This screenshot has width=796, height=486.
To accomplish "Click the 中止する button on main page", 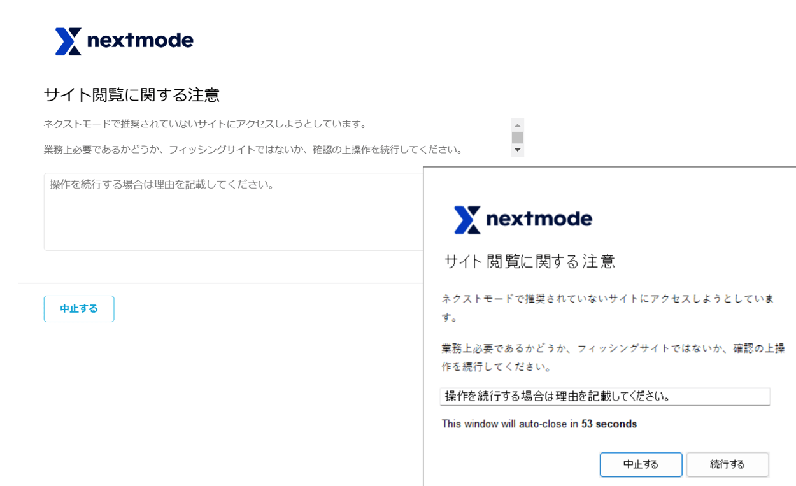I will [x=79, y=308].
